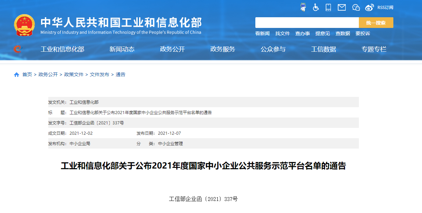Click the 查办事 quick link

pyautogui.click(x=302, y=33)
